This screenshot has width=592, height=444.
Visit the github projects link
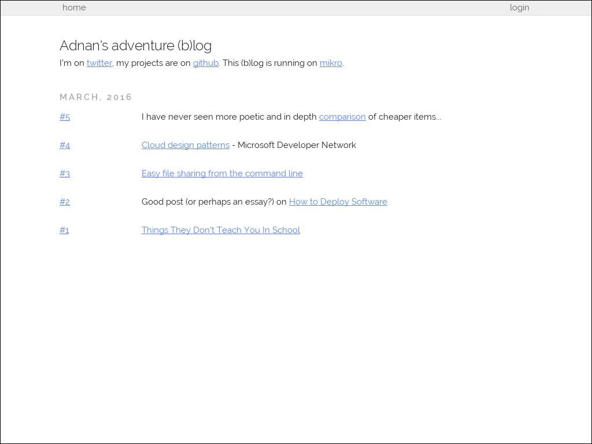(205, 63)
